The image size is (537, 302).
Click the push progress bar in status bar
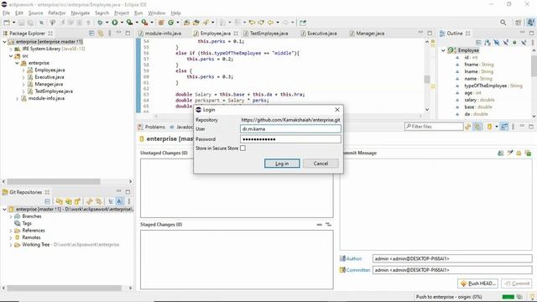[x=508, y=297]
